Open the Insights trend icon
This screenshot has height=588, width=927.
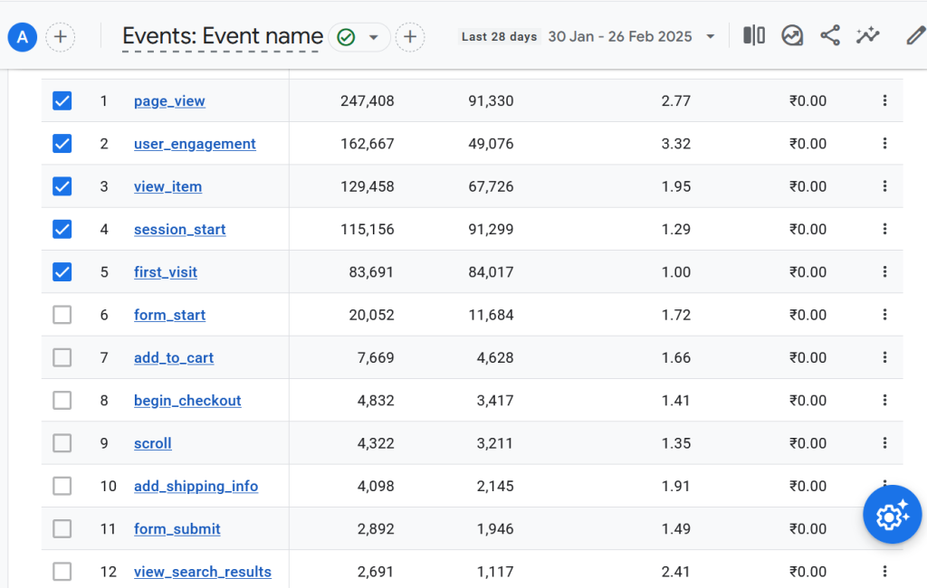pyautogui.click(x=792, y=36)
